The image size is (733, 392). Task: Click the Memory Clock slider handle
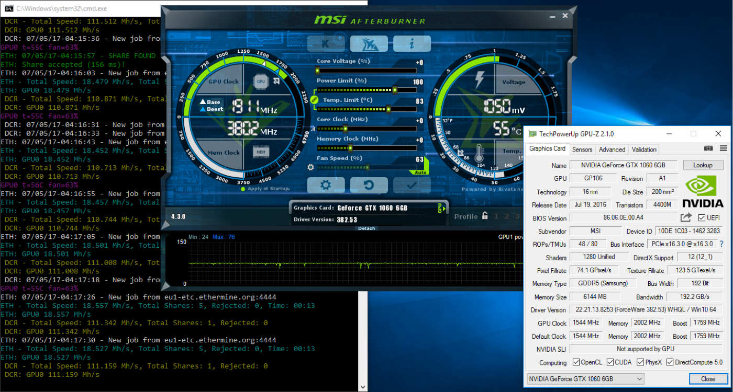pos(350,148)
